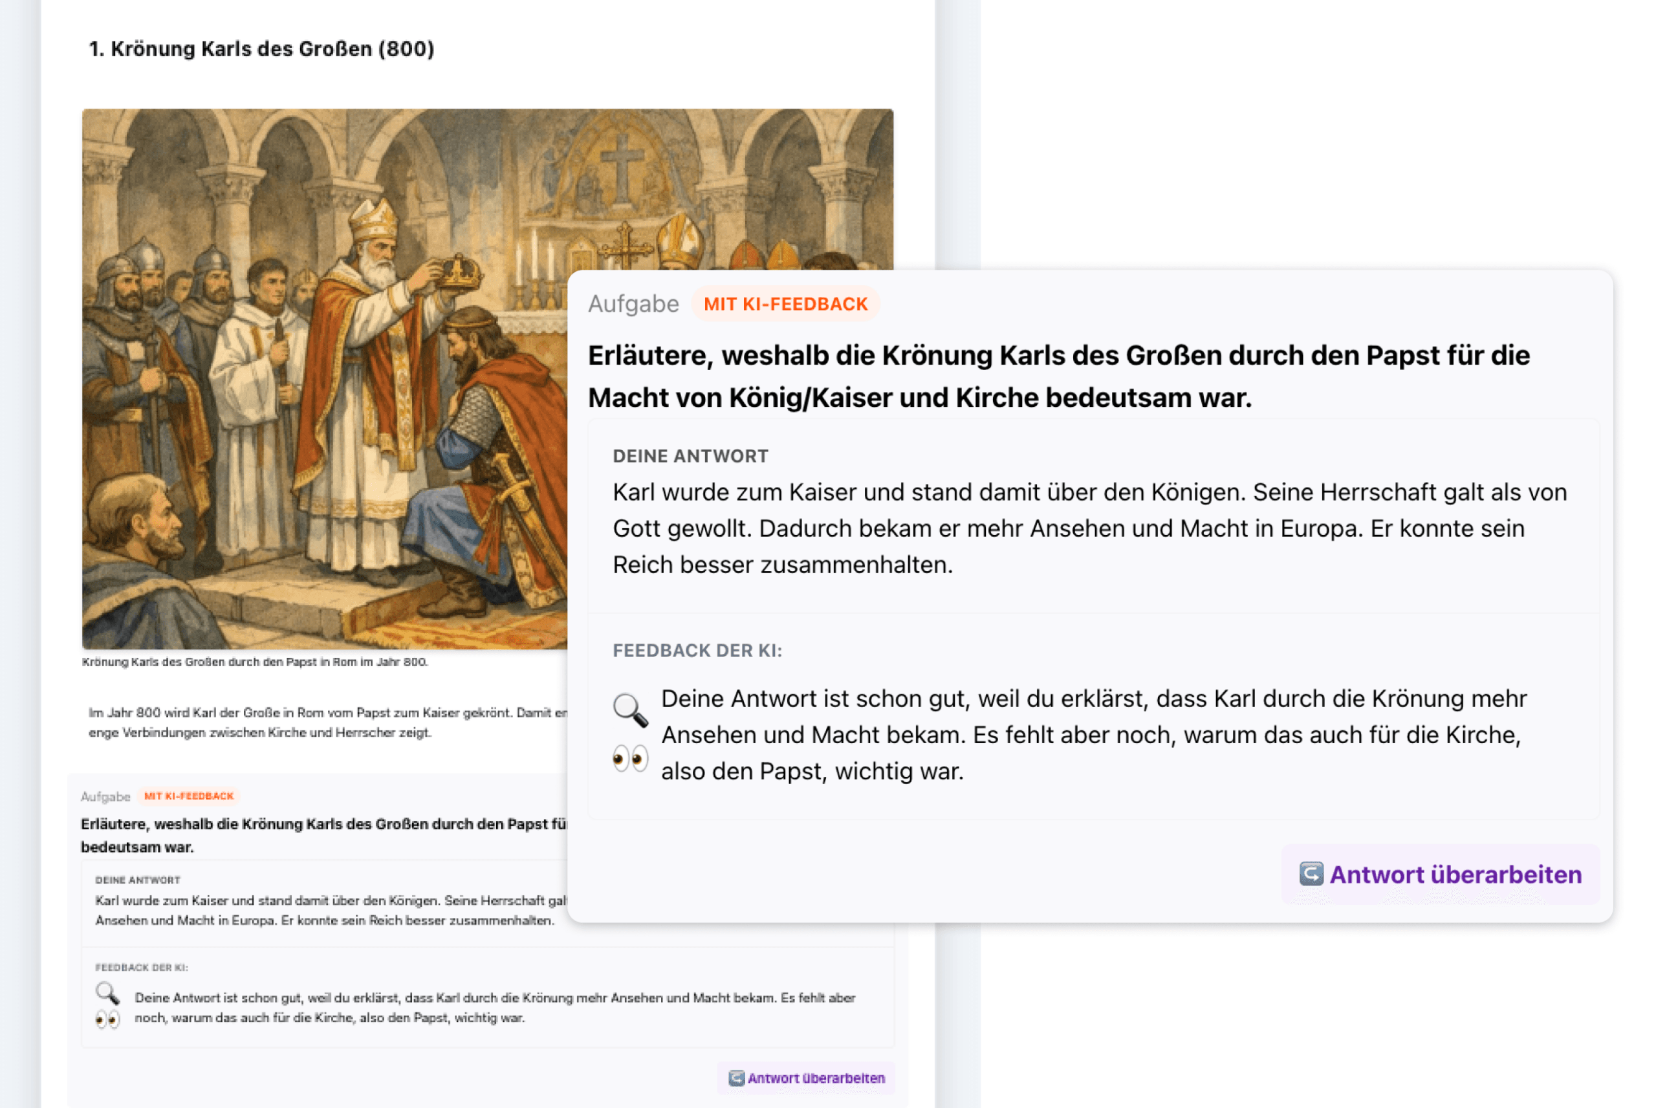Screen dimensions: 1656x1108
Task: Click the small page answer text 'Karl wurde zum Kaiser'
Action: coord(331,910)
